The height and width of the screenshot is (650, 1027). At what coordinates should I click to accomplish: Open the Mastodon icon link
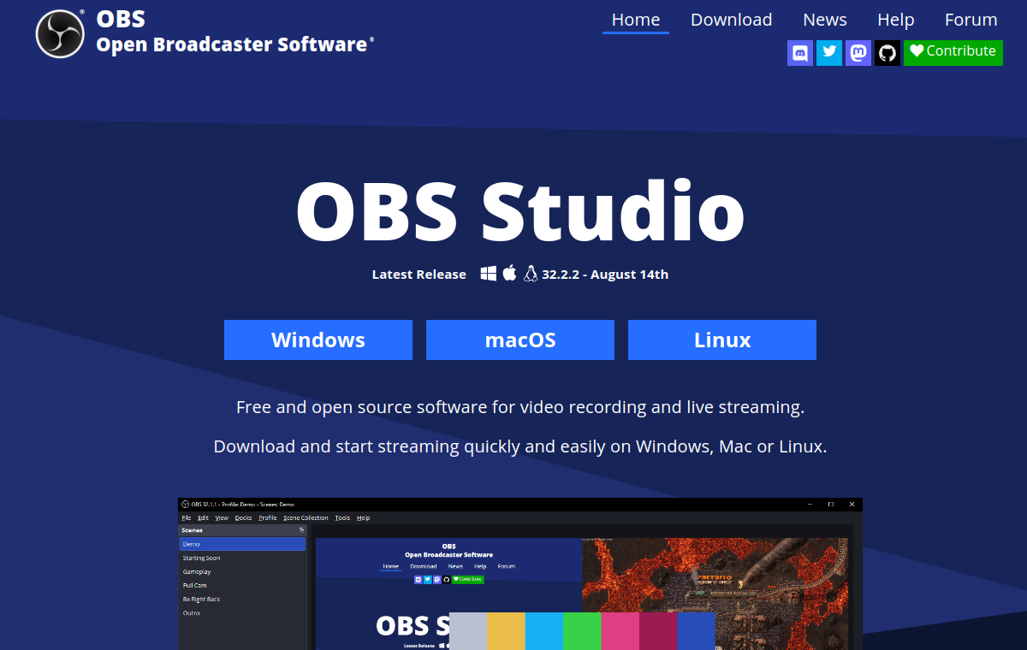[858, 53]
